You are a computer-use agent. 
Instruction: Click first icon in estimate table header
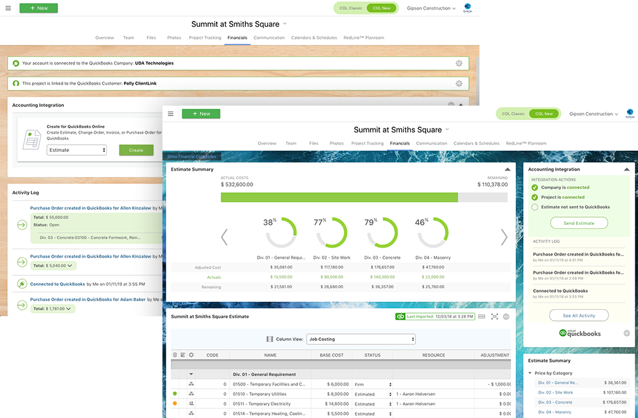tap(175, 355)
